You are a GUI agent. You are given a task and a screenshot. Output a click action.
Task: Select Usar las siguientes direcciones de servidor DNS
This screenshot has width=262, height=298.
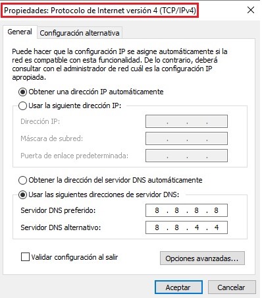coord(22,194)
